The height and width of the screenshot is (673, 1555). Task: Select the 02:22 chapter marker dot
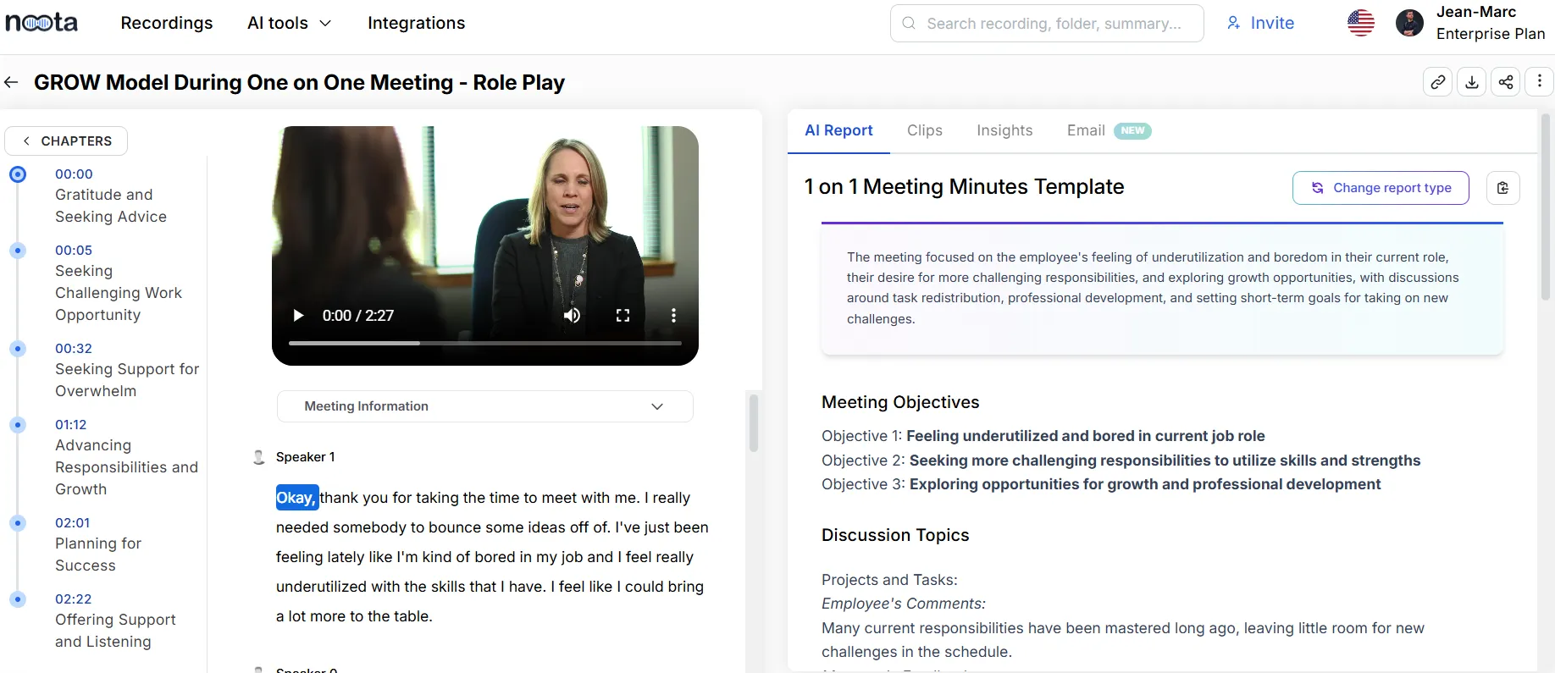pos(18,599)
